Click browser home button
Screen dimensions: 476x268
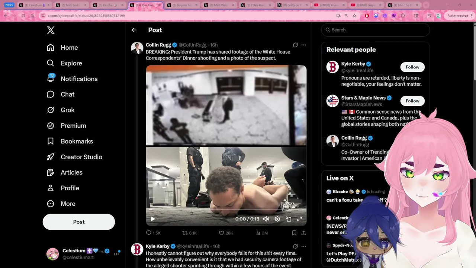click(x=32, y=16)
